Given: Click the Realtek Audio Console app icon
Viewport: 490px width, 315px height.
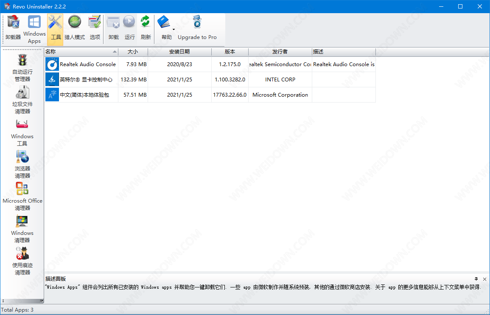Looking at the screenshot, I should (x=52, y=64).
